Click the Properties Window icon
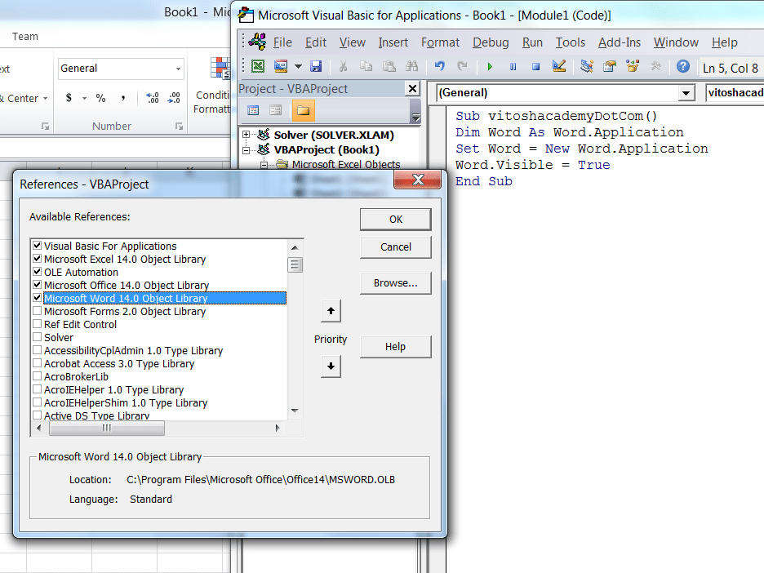Image resolution: width=764 pixels, height=573 pixels. (607, 67)
